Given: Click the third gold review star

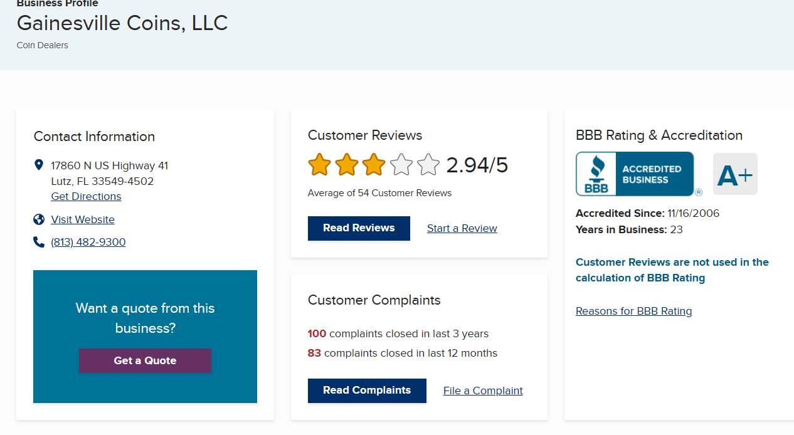Looking at the screenshot, I should pyautogui.click(x=374, y=165).
